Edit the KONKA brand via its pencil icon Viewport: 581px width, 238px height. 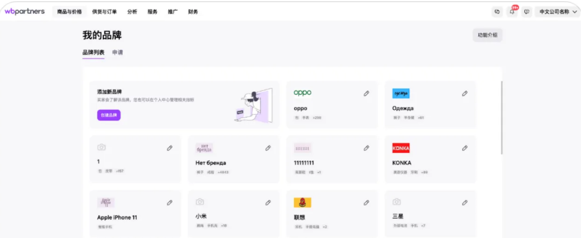tap(464, 148)
